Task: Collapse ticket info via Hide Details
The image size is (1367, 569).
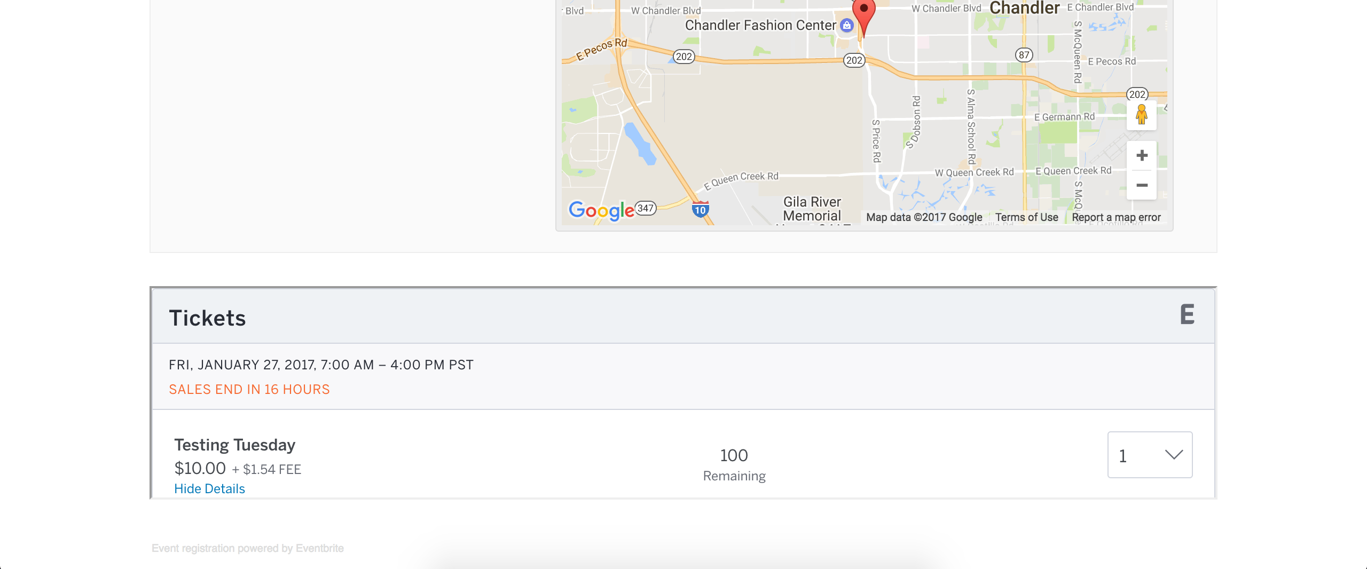Action: pyautogui.click(x=209, y=489)
